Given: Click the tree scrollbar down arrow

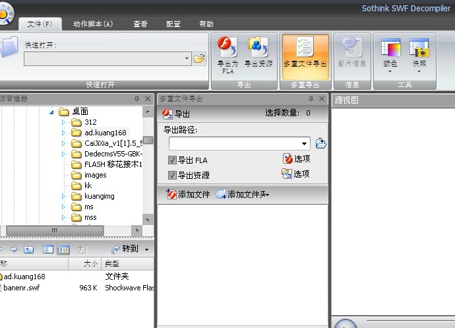Looking at the screenshot, I should [x=148, y=220].
